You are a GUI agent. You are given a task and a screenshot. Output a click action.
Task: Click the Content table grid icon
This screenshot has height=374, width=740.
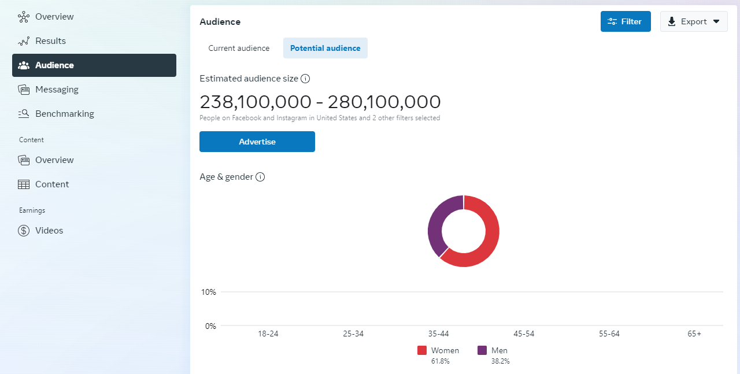24,184
